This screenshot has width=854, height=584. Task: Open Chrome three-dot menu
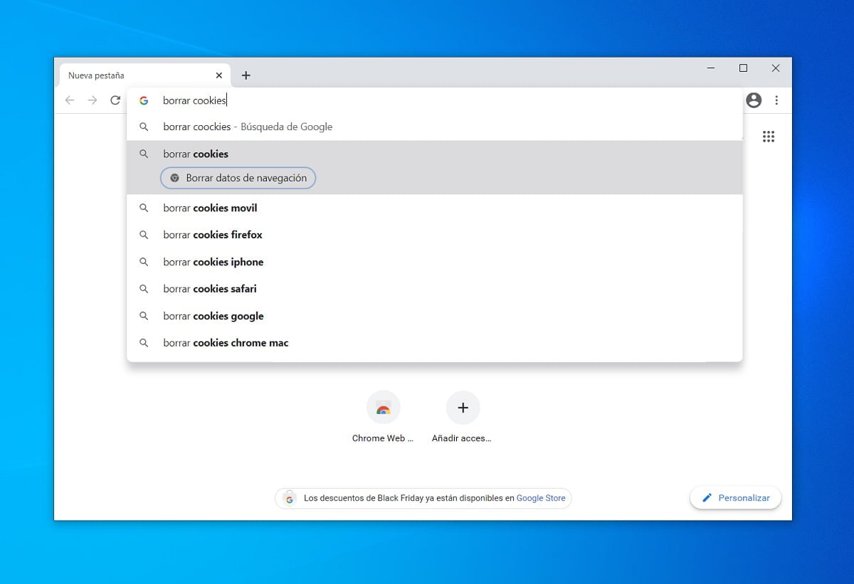(777, 100)
